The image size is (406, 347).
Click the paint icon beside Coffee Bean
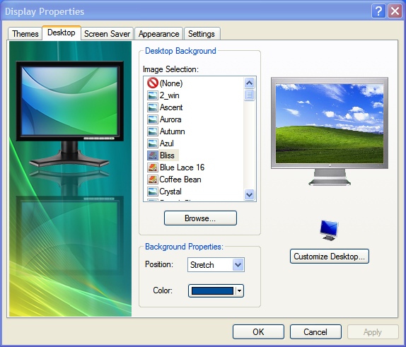153,180
